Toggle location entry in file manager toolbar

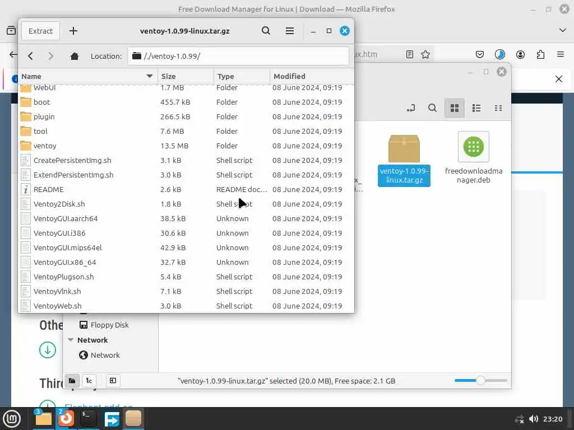click(411, 108)
